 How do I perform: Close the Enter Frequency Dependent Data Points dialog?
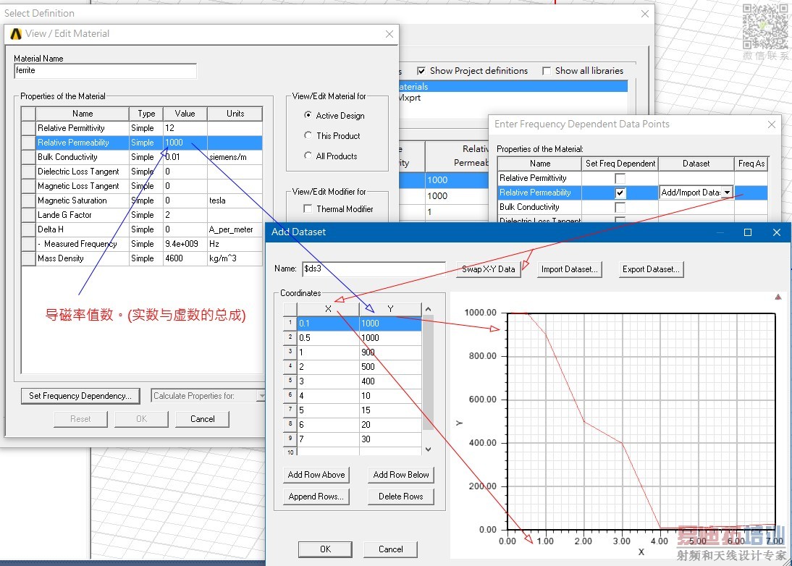point(771,124)
